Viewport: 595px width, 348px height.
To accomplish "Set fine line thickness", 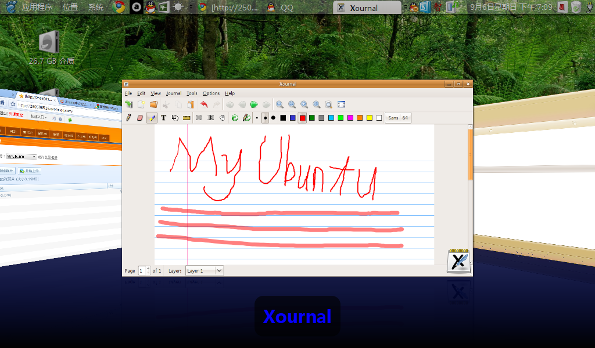I will 257,118.
